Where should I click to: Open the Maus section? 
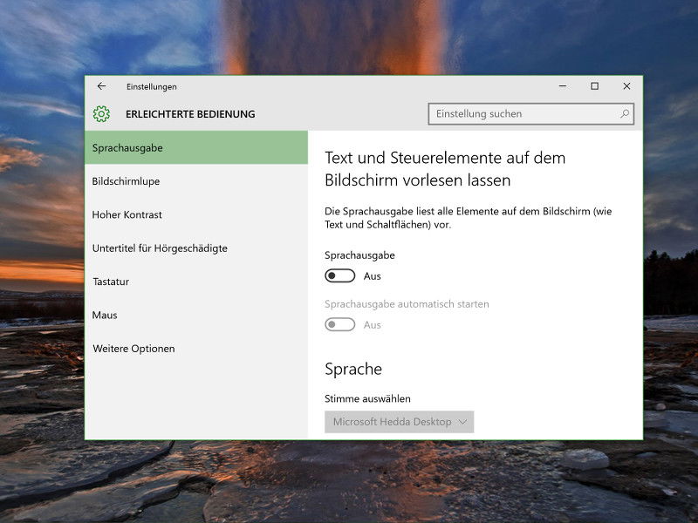click(196, 315)
